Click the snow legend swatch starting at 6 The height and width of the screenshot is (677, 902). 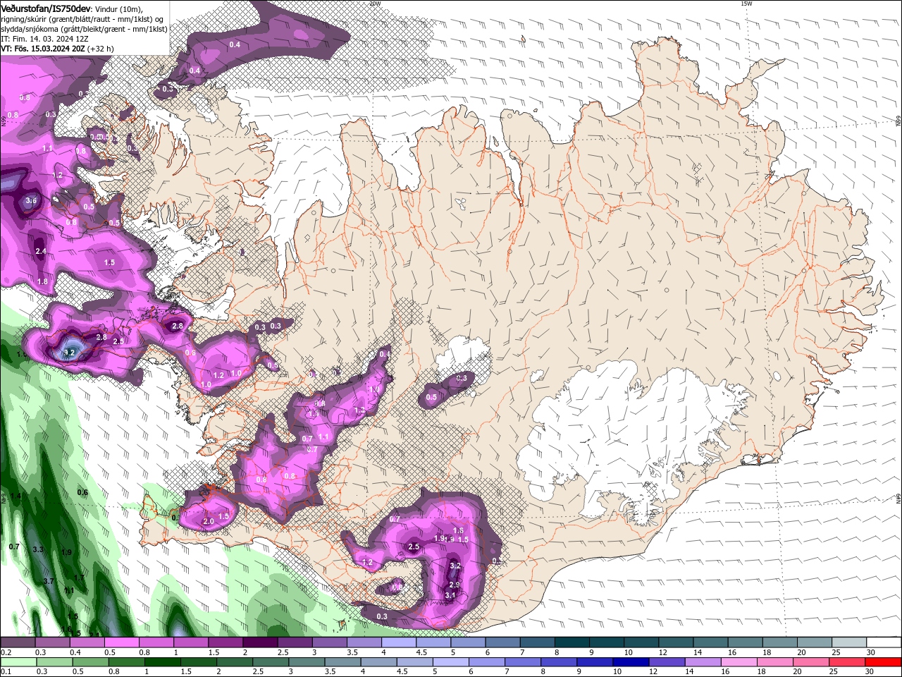(502, 642)
